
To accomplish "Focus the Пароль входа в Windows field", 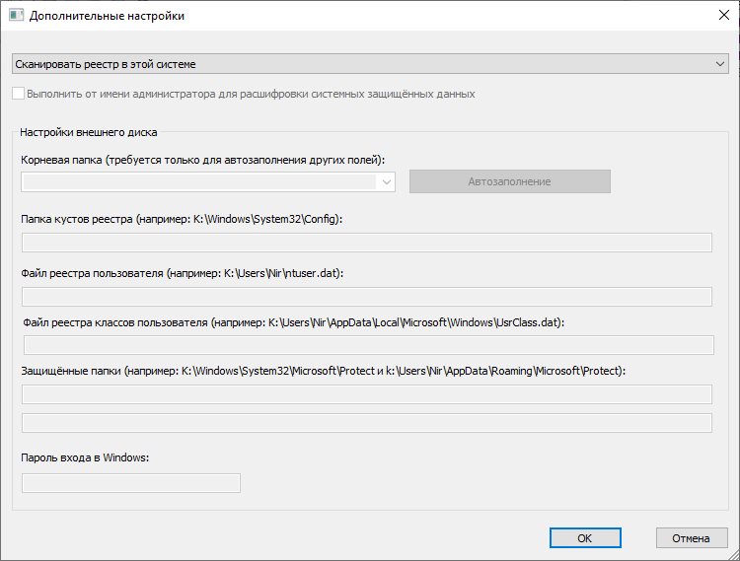I will 130,483.
